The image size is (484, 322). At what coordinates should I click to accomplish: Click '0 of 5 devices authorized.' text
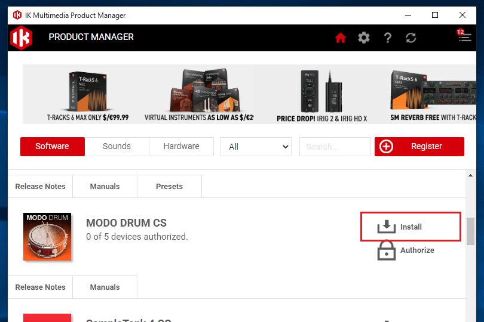click(137, 237)
